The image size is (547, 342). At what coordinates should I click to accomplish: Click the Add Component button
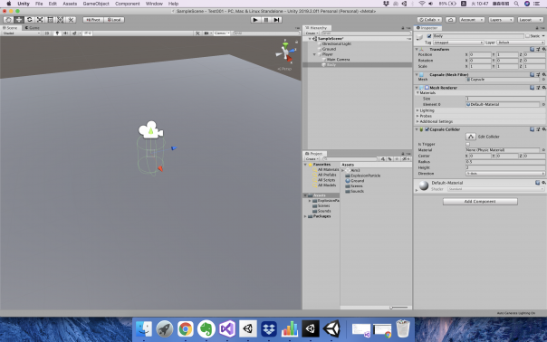click(x=480, y=201)
